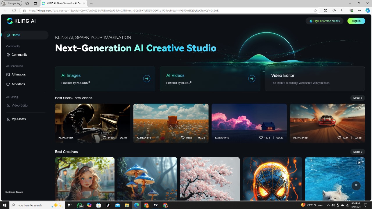Open the red rally car video
The image size is (372, 209).
(x=327, y=123)
